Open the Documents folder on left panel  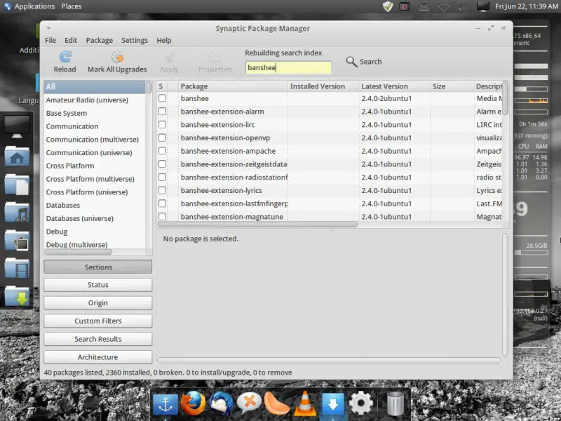point(17,185)
